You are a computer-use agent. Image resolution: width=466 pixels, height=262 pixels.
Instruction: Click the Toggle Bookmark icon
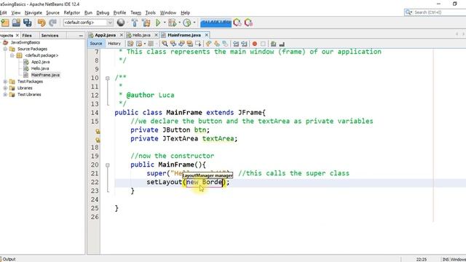pyautogui.click(x=225, y=44)
